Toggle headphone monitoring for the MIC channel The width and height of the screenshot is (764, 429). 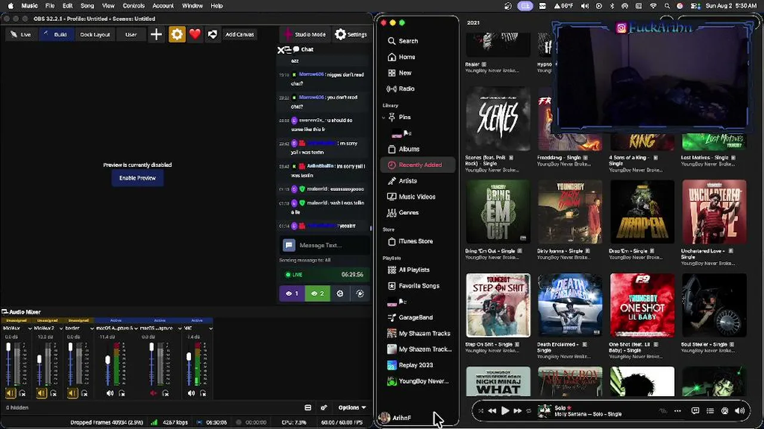tap(203, 393)
